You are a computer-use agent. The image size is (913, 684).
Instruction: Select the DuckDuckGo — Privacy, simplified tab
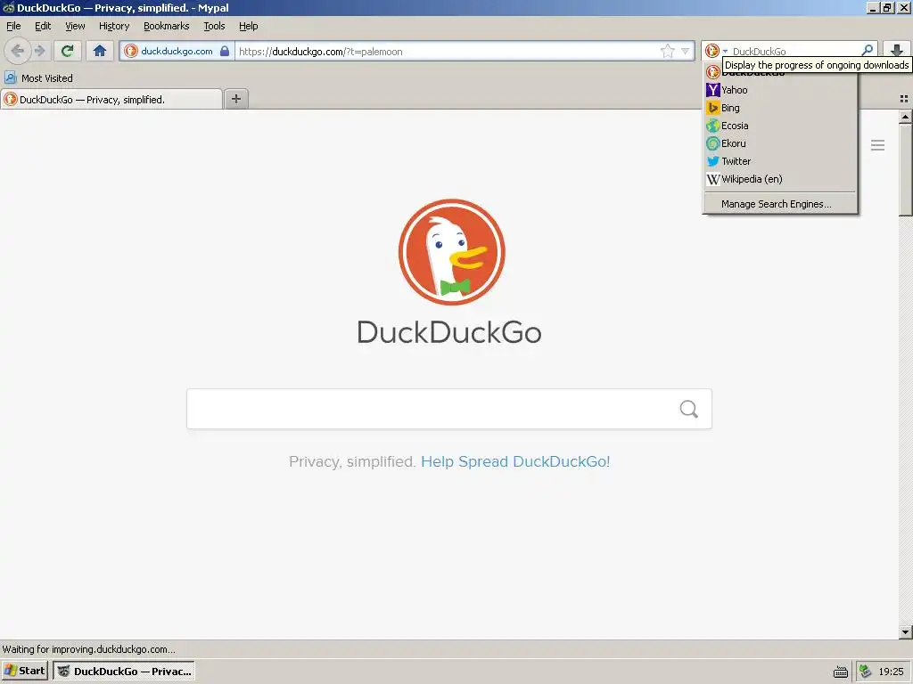coord(111,100)
